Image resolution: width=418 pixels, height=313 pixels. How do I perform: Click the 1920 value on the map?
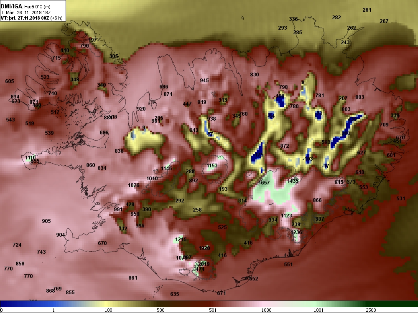204,248
